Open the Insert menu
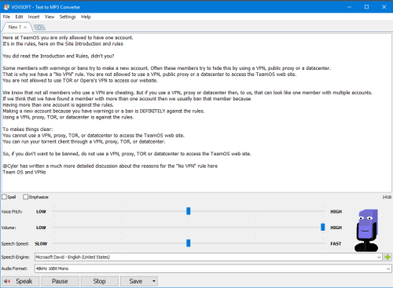Image resolution: width=393 pixels, height=288 pixels. (34, 16)
